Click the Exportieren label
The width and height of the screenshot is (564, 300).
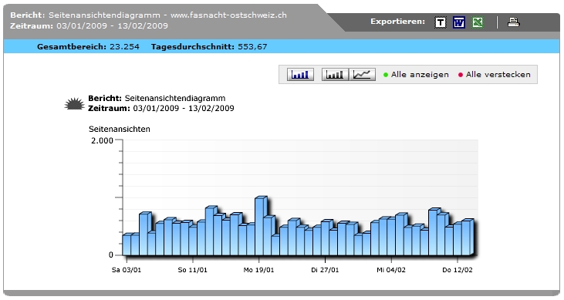click(398, 22)
